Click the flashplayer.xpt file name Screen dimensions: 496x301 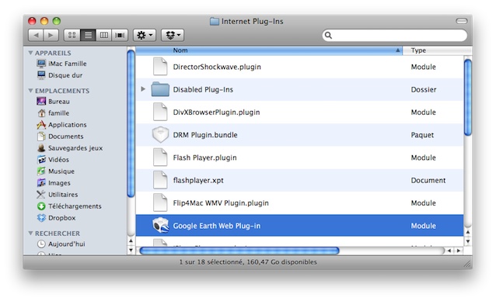(x=198, y=181)
